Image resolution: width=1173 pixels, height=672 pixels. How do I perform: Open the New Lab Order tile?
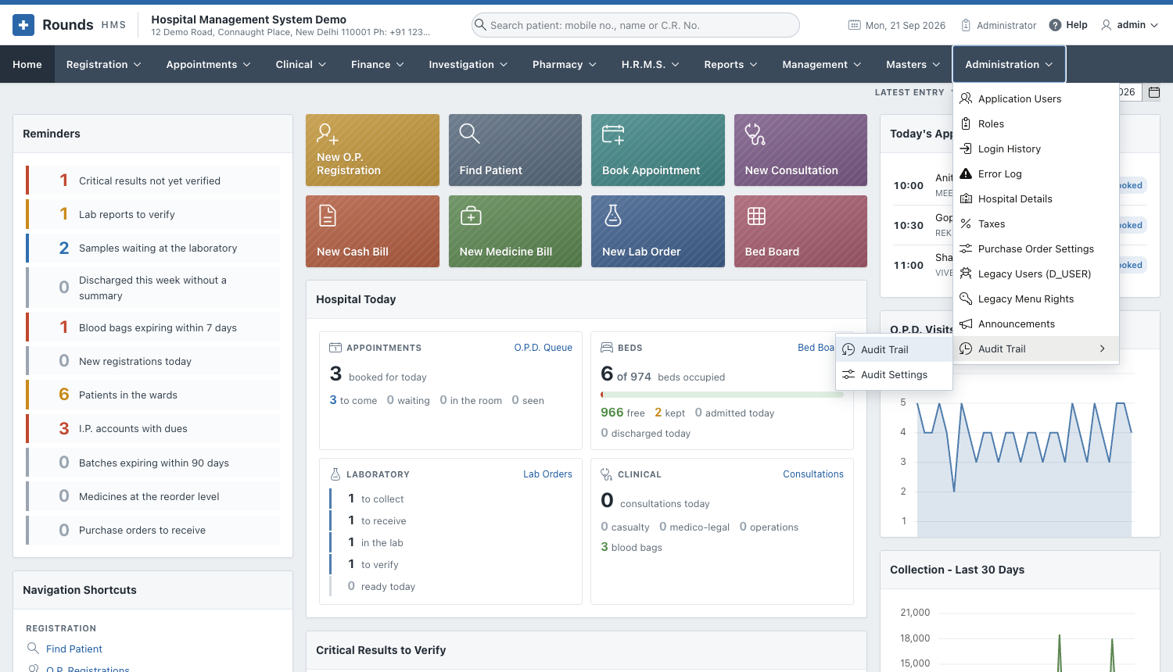[658, 231]
